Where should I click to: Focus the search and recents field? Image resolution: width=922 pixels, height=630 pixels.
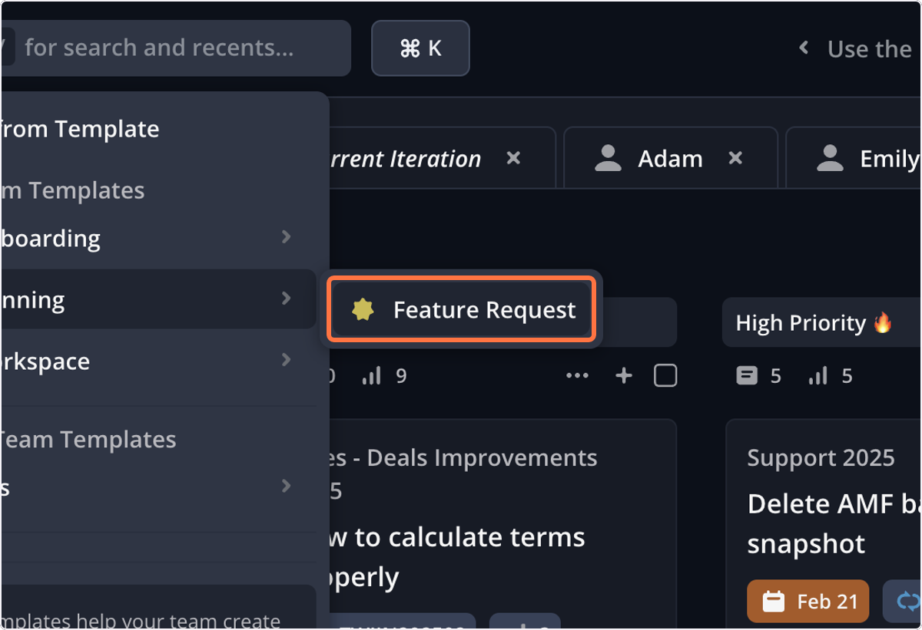coord(176,48)
